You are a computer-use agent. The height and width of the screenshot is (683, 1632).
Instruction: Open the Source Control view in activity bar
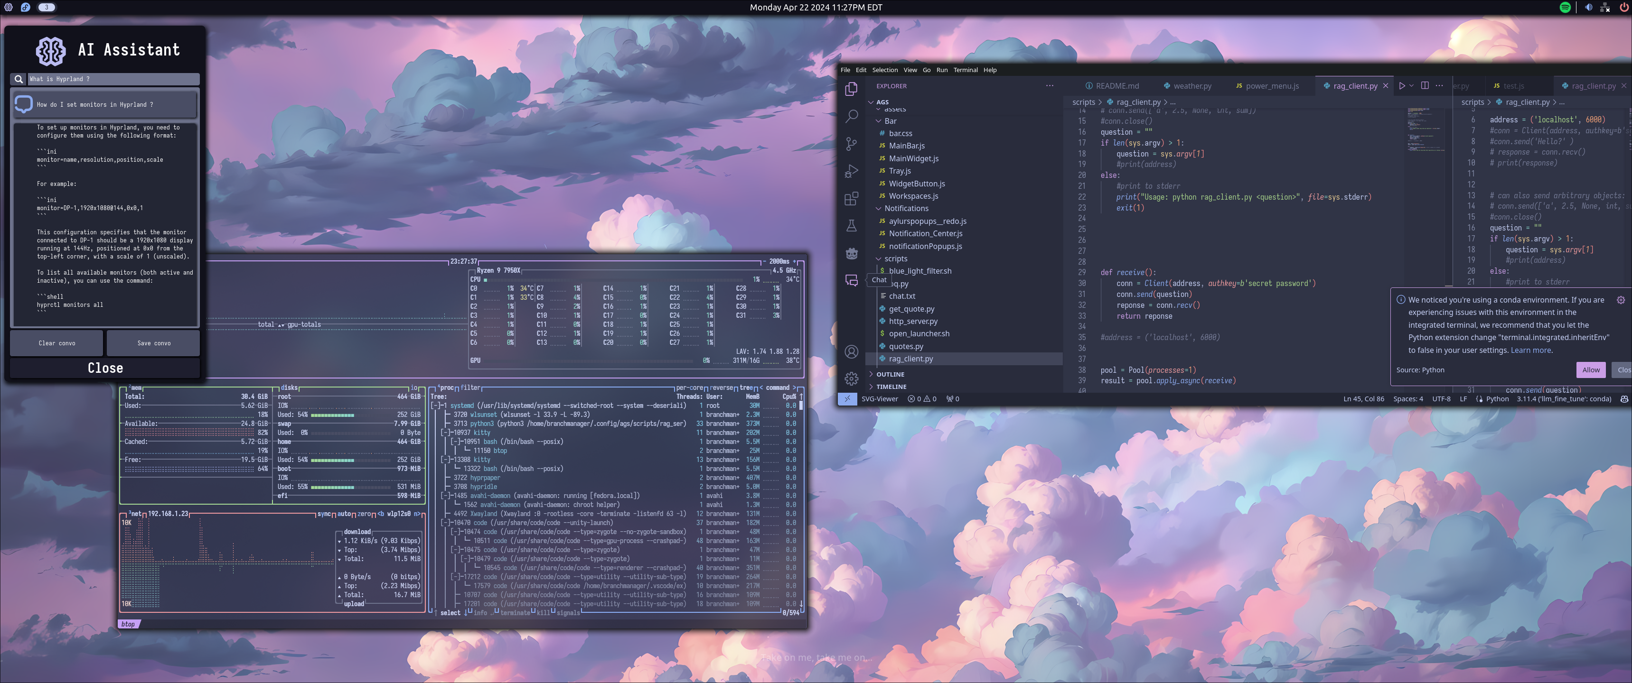point(852,144)
